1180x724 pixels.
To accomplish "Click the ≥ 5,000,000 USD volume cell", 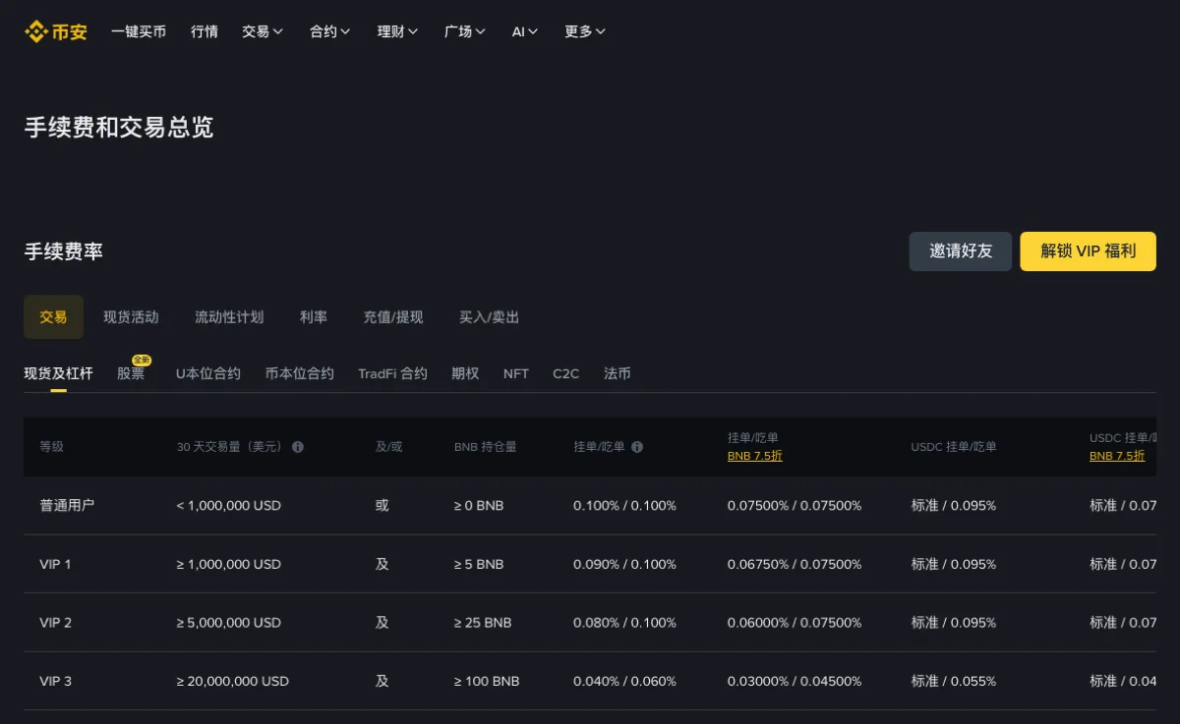I will 229,622.
